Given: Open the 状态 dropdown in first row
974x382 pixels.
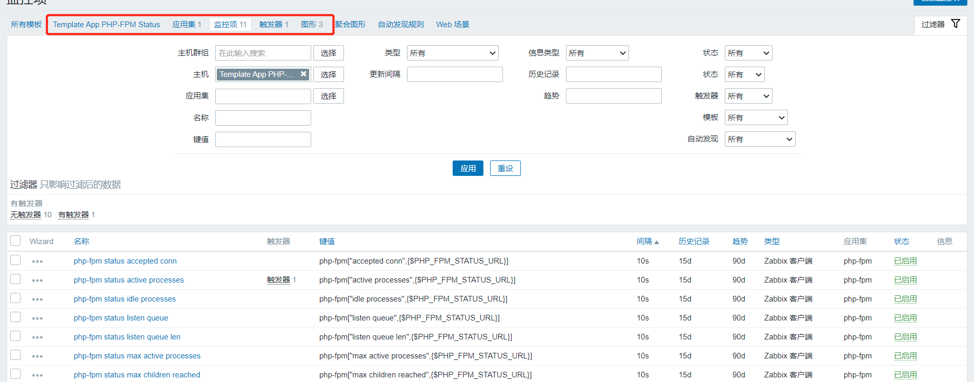Looking at the screenshot, I should coord(748,53).
